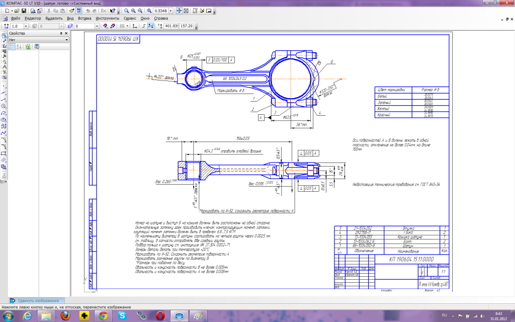Select the Arc tool
The width and height of the screenshot is (515, 322).
(4, 113)
